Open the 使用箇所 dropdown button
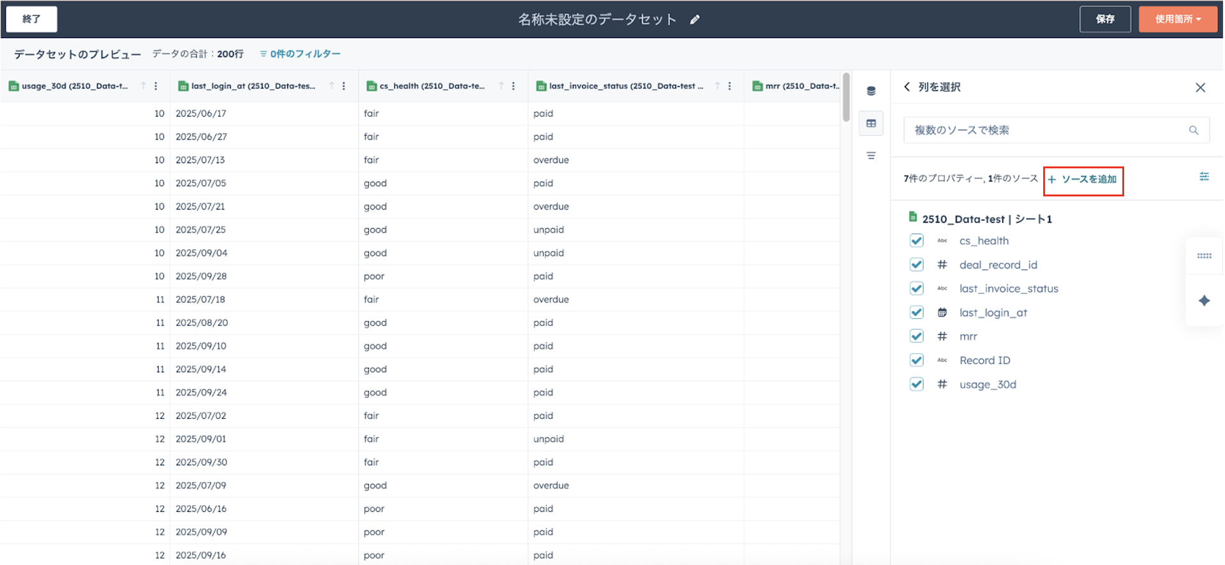Image resolution: width=1225 pixels, height=565 pixels. [x=1178, y=19]
